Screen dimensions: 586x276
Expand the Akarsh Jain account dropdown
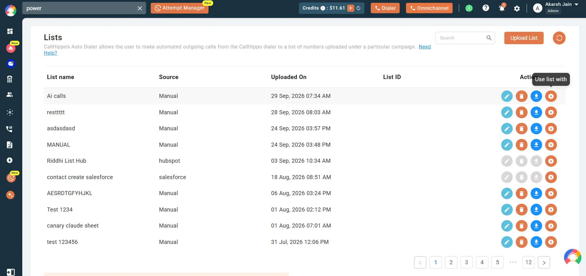(576, 5)
